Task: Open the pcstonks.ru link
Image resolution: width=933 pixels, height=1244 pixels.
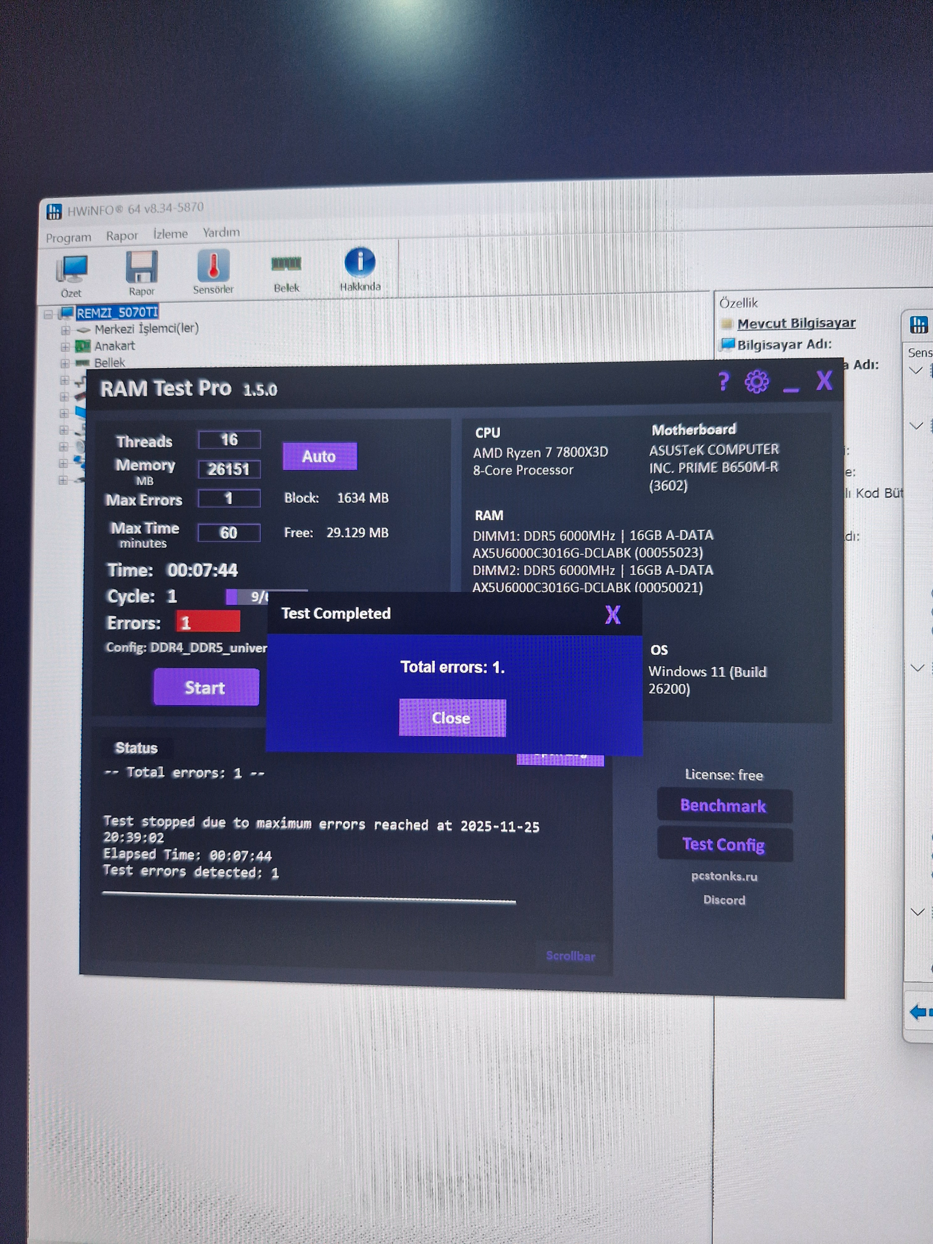Action: (x=724, y=877)
